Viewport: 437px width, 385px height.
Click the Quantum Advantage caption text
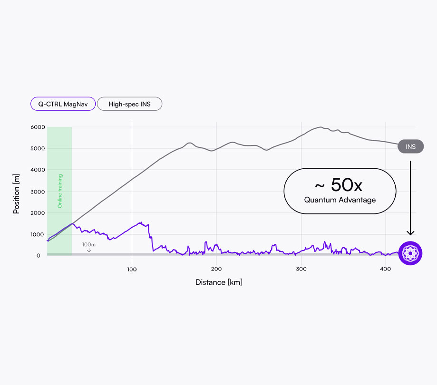340,200
